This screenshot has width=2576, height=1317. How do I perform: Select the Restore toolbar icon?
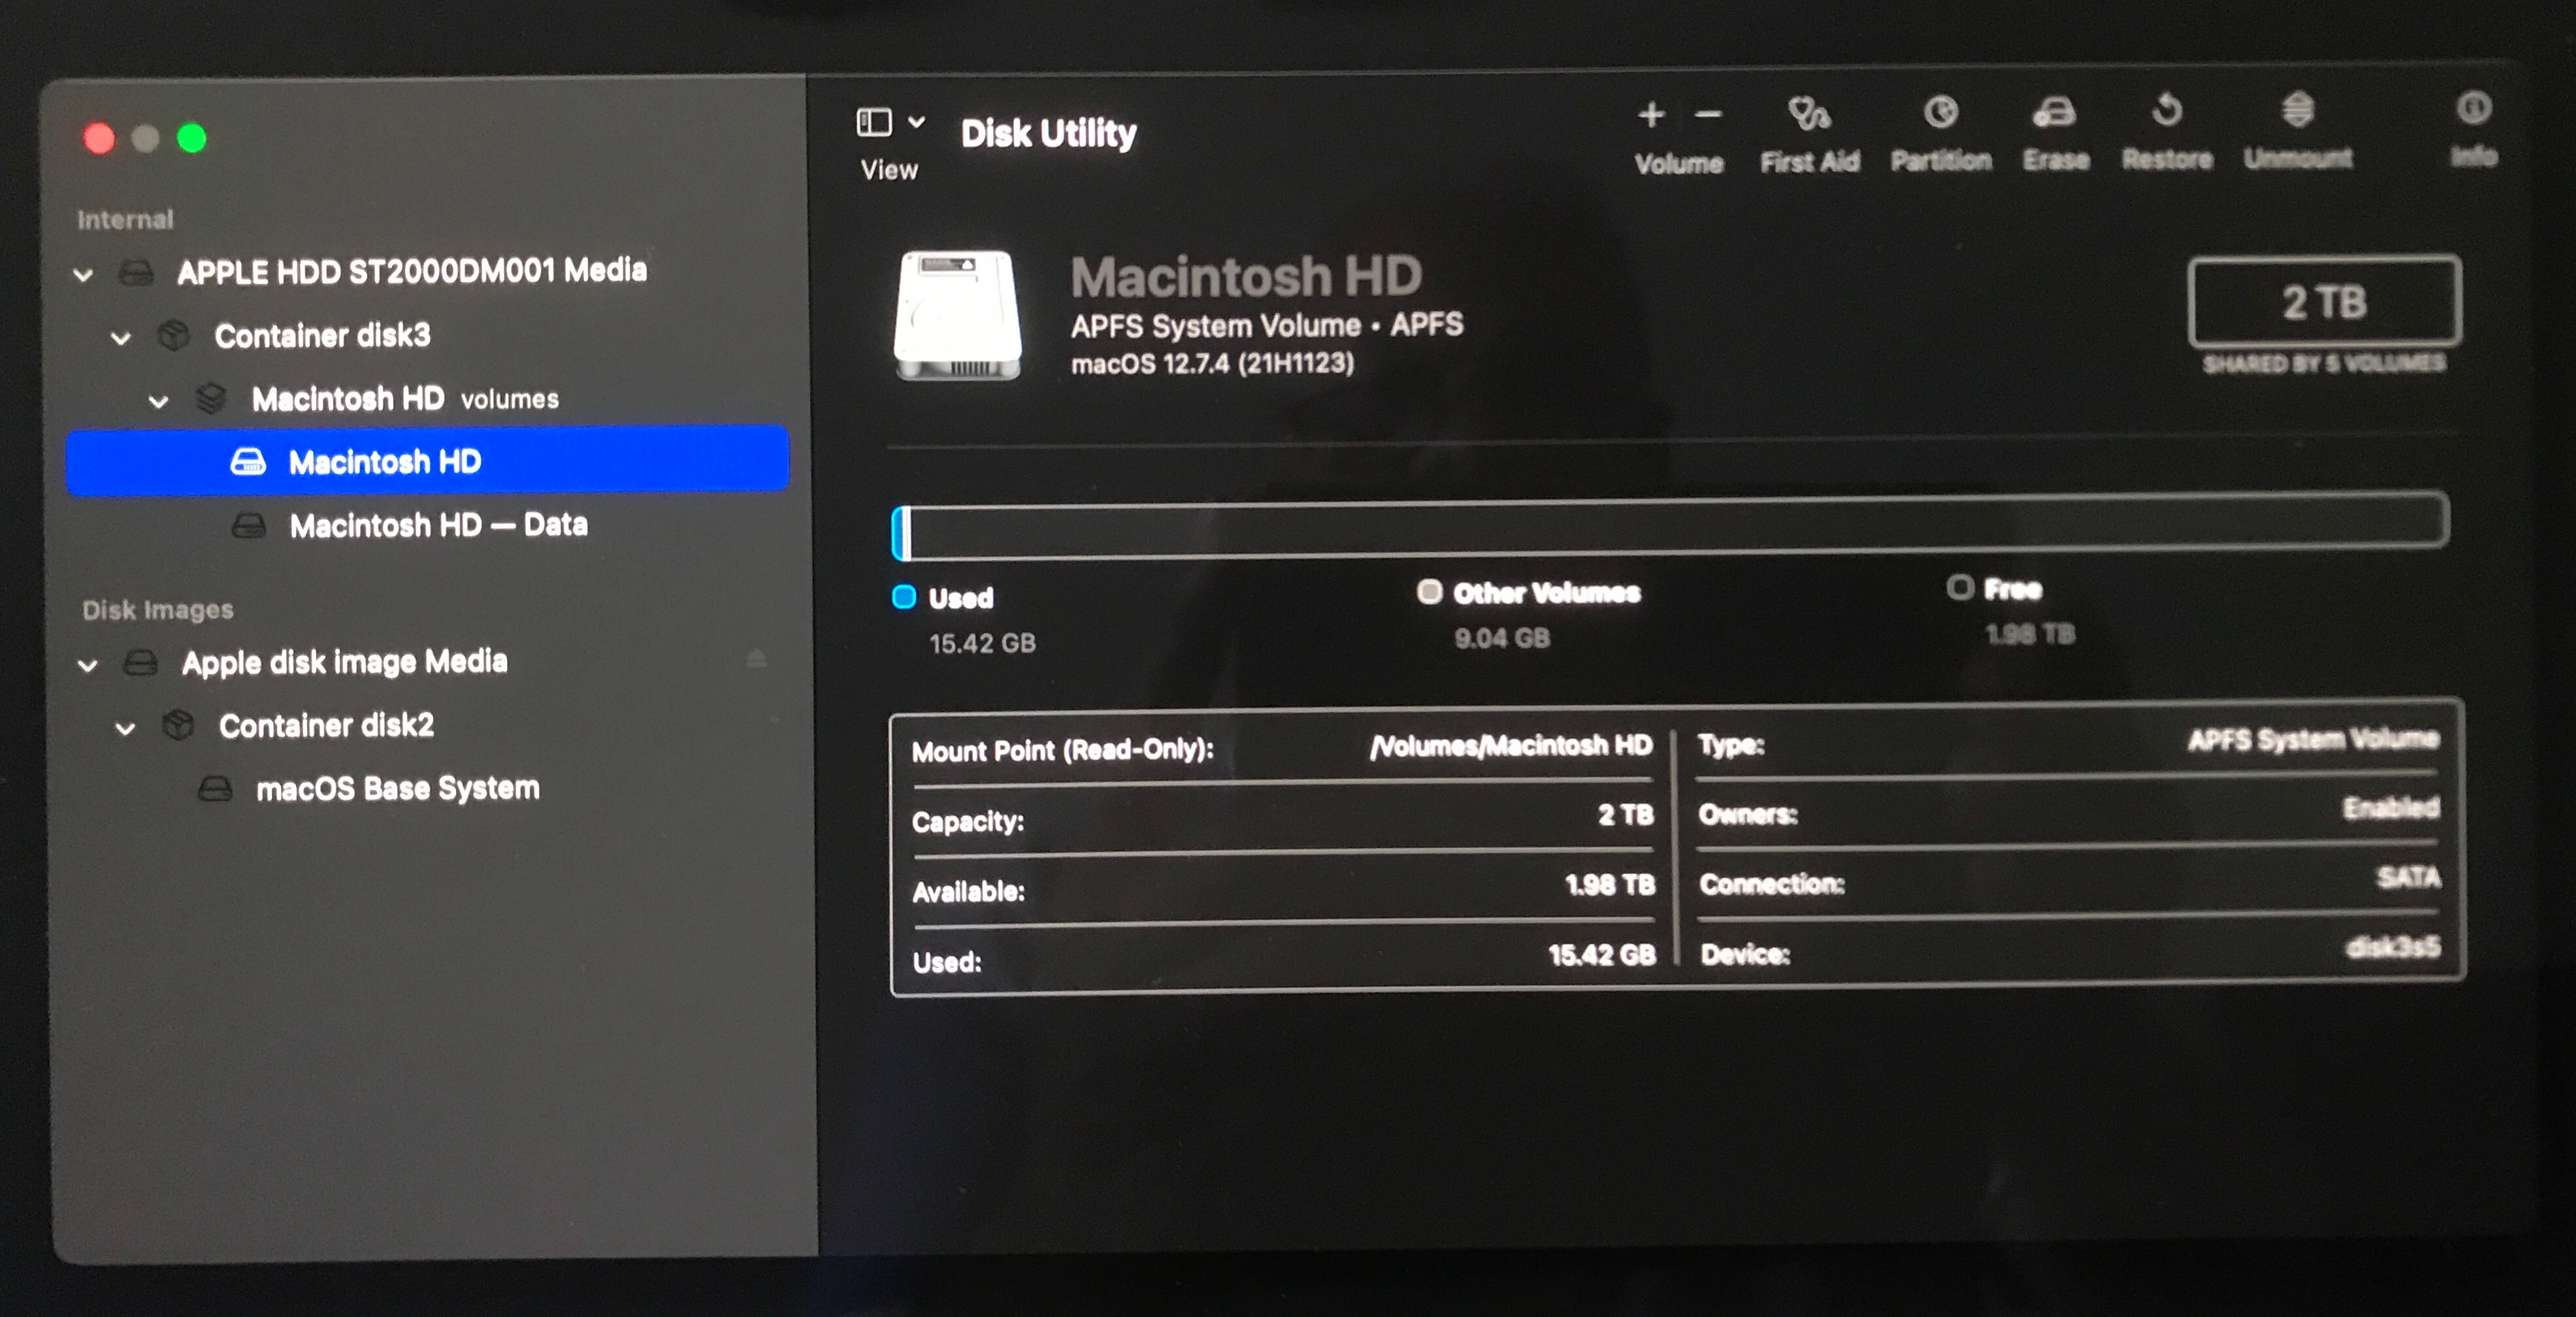(2166, 111)
